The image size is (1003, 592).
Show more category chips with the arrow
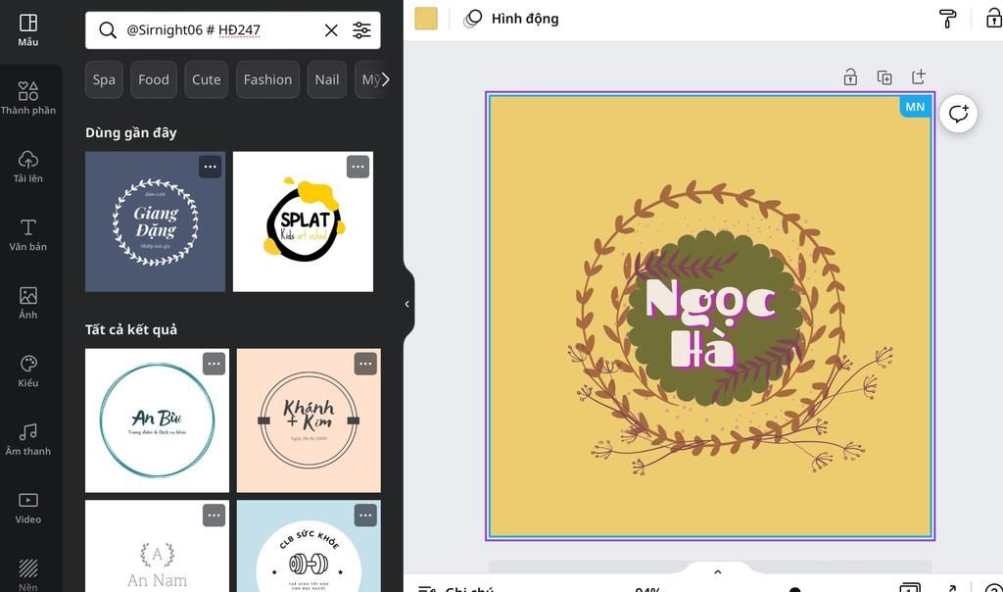point(385,80)
